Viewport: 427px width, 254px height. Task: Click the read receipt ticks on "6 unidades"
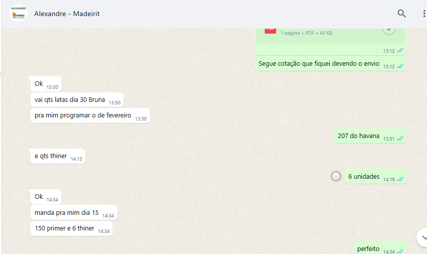400,179
